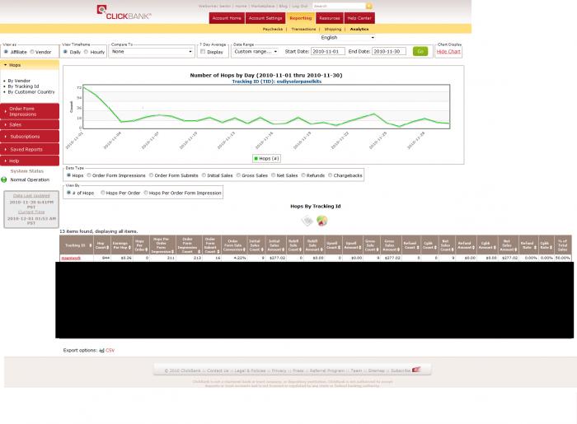The image size is (577, 424).
Task: Open the Account Home tab
Action: click(x=227, y=18)
